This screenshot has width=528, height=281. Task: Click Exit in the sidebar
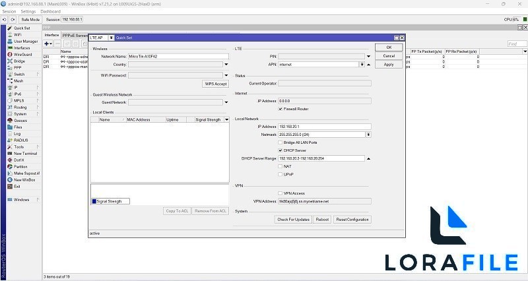(x=17, y=187)
